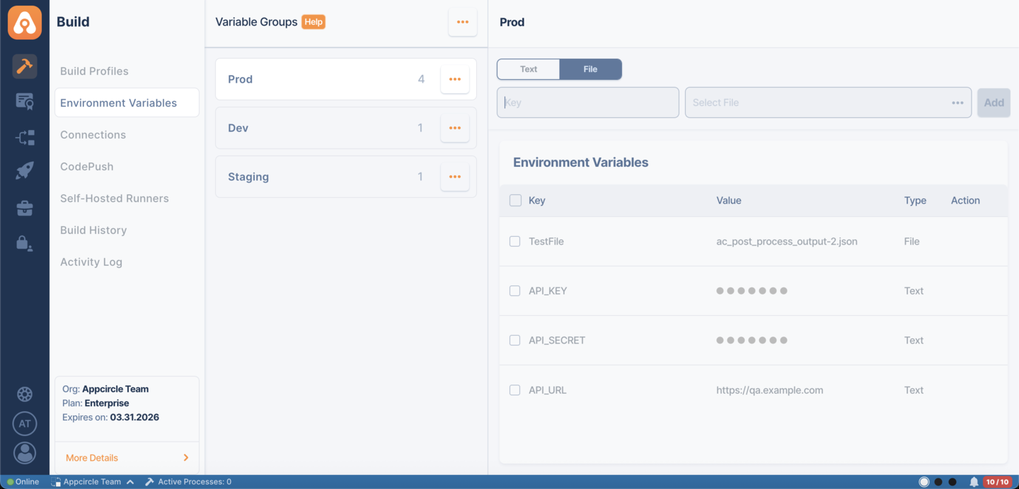Check the checkbox next to API_KEY
Screen dimensions: 1019x489
[x=514, y=290]
